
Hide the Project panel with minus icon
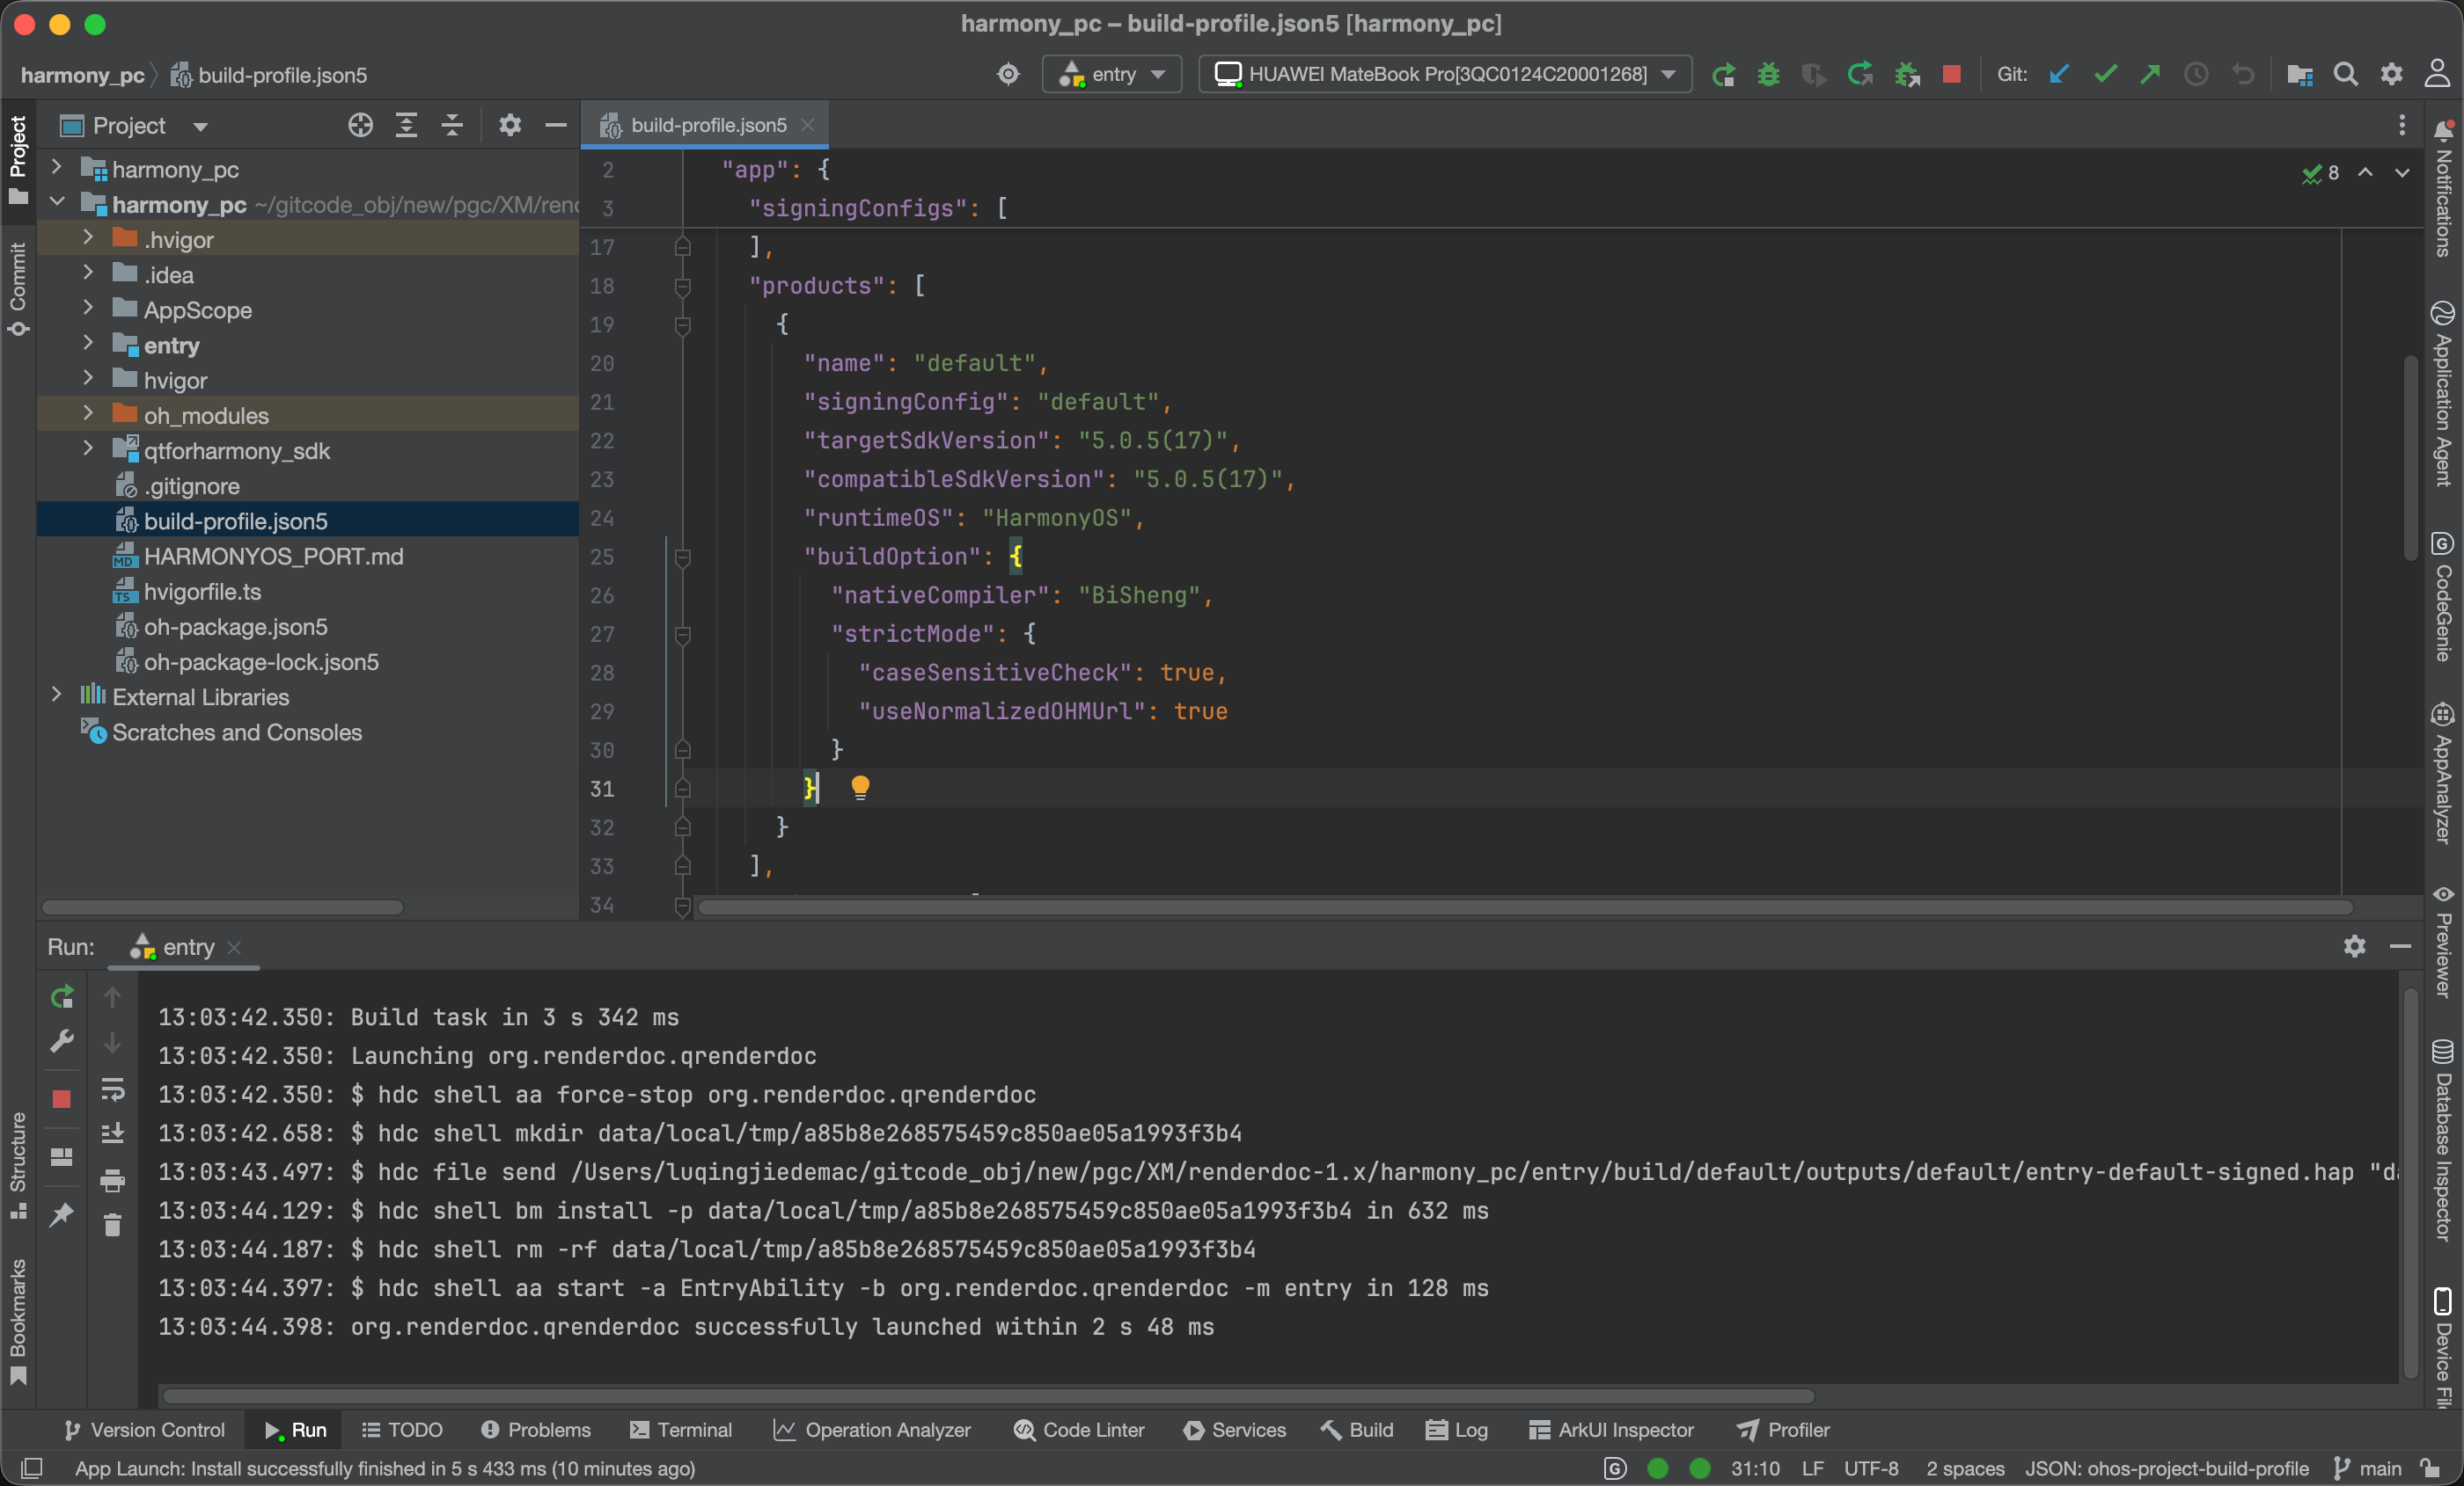(x=556, y=126)
